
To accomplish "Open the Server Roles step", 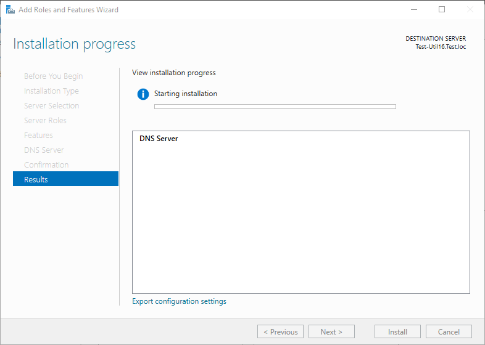I will pos(45,121).
